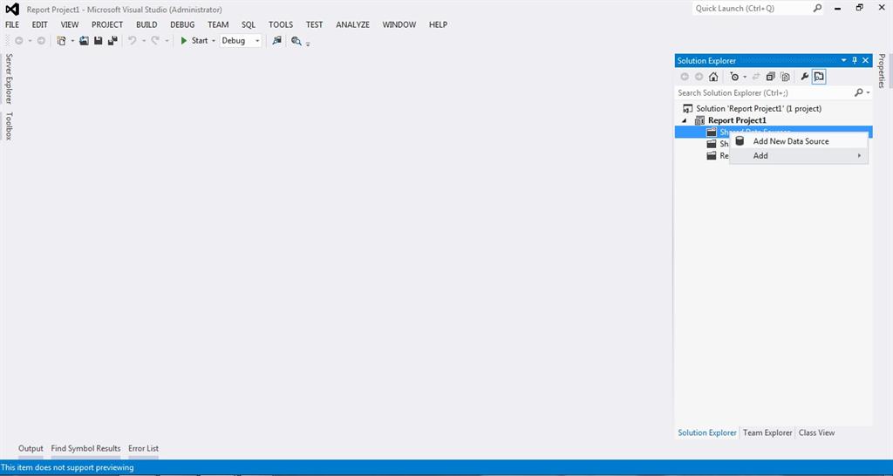
Task: Collapse the Report Project1 tree node
Action: pos(685,120)
